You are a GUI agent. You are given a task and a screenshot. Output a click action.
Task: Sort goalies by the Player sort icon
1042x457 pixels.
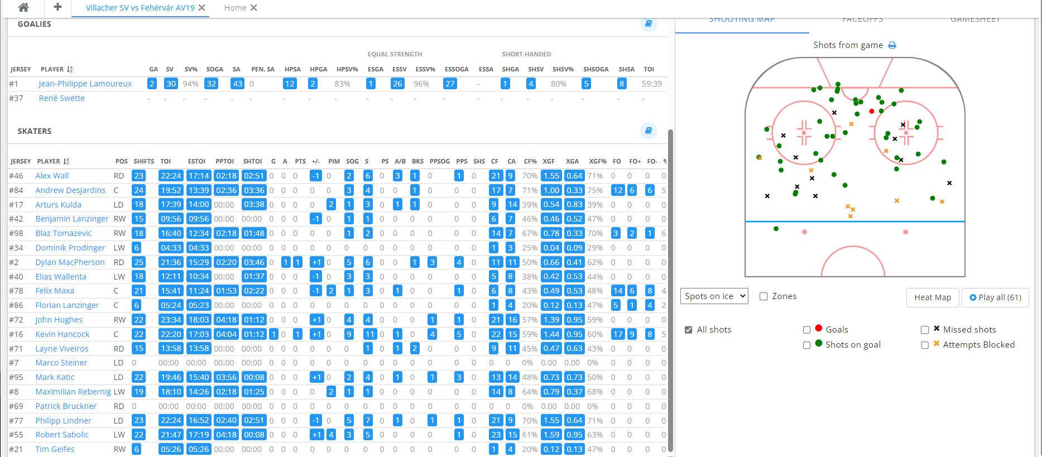(70, 69)
